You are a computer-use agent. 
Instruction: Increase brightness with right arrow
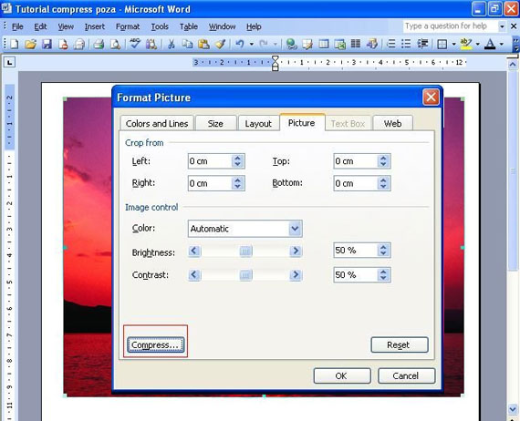pyautogui.click(x=296, y=252)
